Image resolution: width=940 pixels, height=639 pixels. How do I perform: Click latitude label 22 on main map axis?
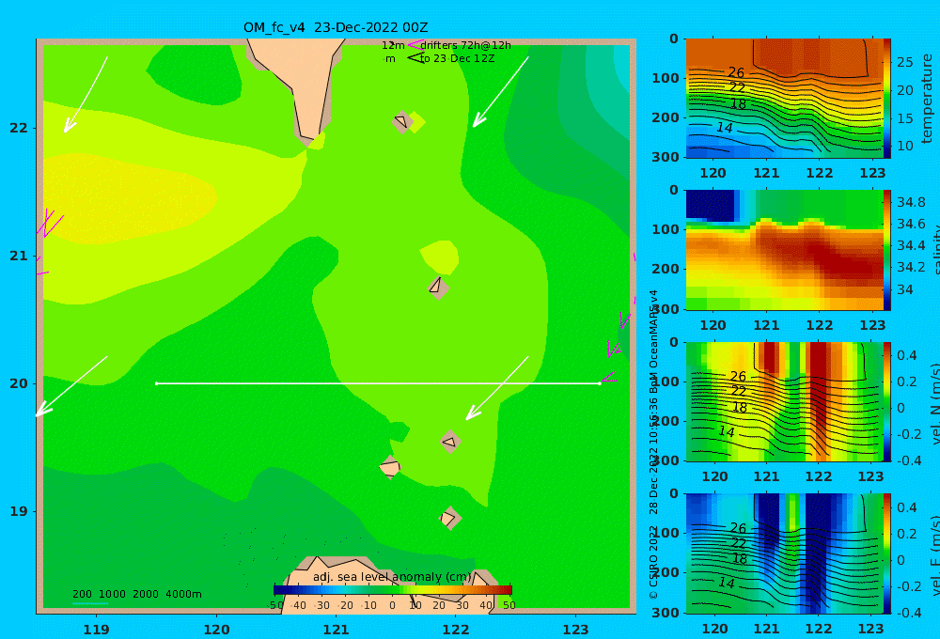click(x=19, y=128)
